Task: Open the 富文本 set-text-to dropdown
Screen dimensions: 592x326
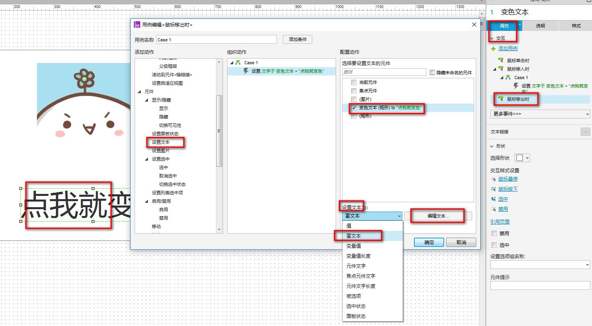Action: coord(372,216)
